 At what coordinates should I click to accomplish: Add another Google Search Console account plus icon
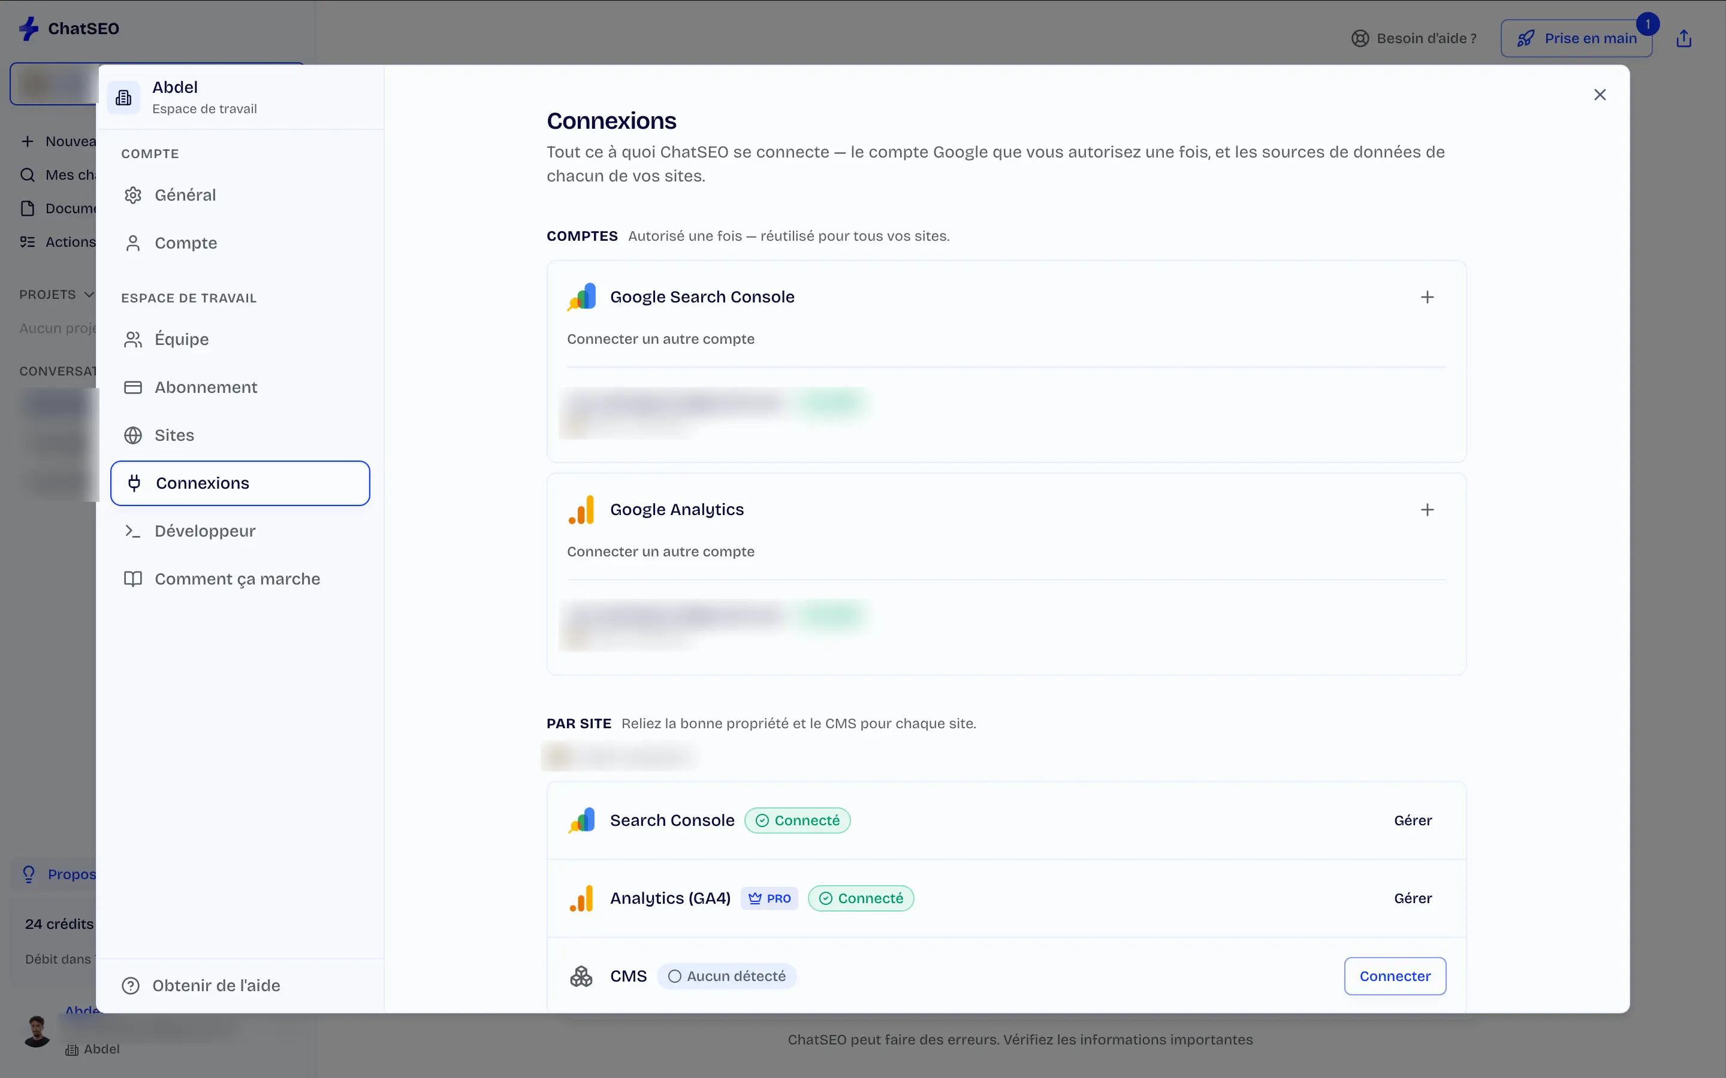[x=1427, y=297]
